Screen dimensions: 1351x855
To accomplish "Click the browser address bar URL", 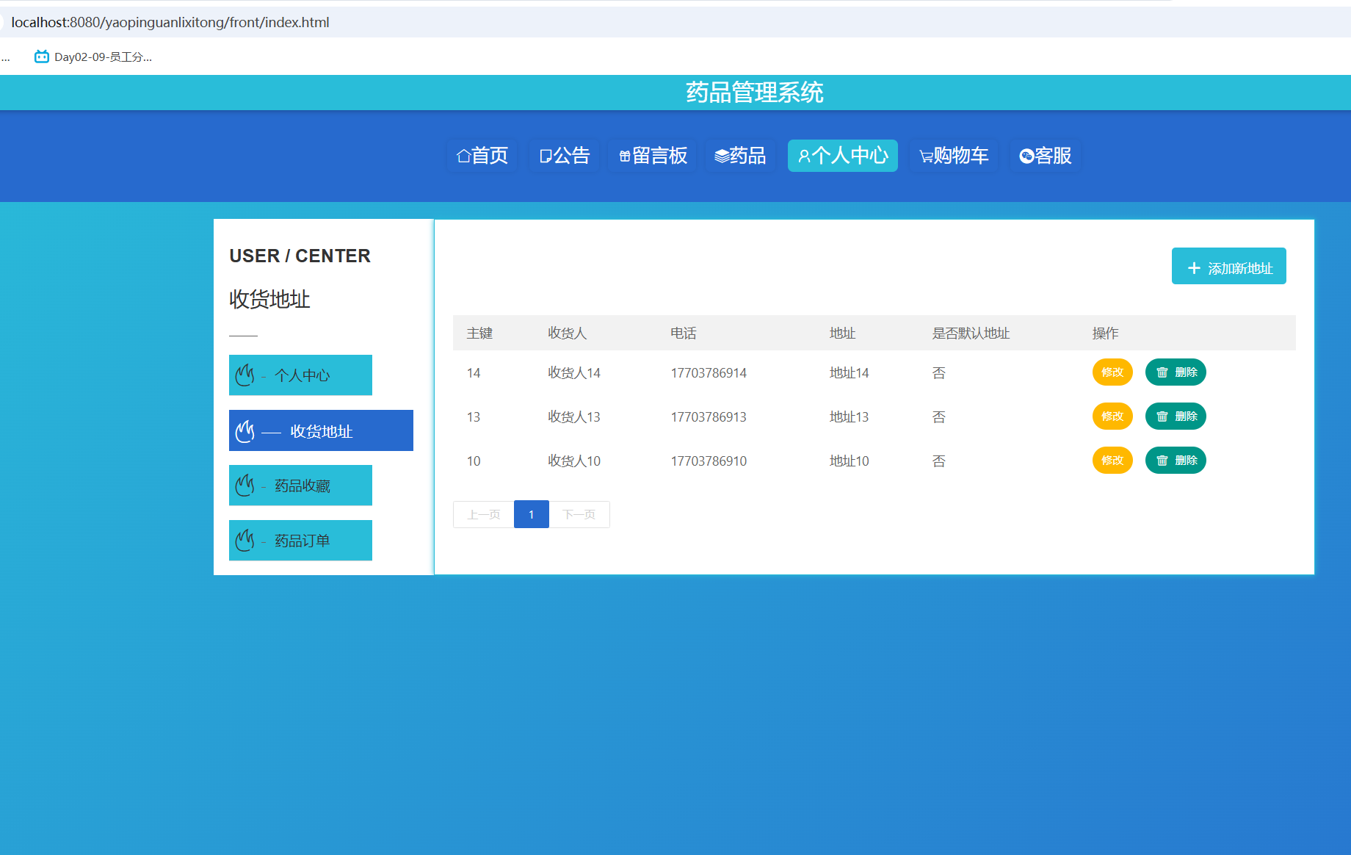I will (x=170, y=22).
